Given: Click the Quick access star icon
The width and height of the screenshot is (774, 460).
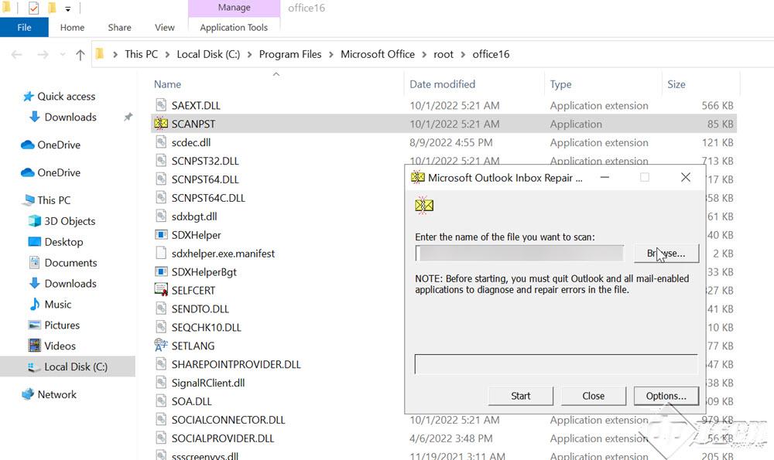Looking at the screenshot, I should (x=28, y=96).
